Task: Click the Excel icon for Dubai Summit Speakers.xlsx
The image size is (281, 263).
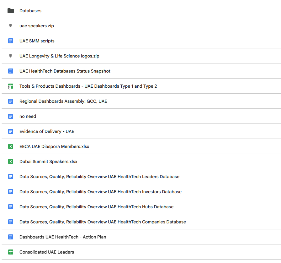Action: coord(11,162)
